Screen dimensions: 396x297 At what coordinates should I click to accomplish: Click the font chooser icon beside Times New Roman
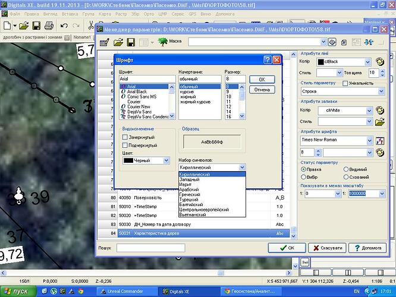click(x=379, y=141)
